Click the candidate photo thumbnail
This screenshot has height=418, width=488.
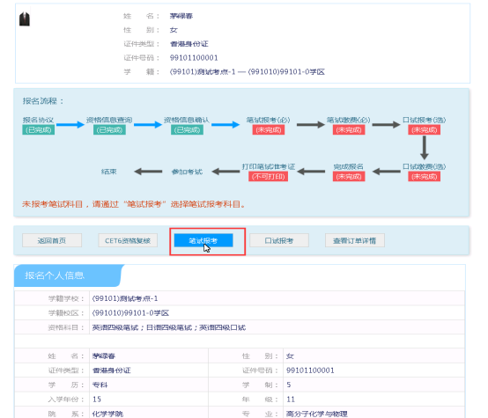coord(25,19)
